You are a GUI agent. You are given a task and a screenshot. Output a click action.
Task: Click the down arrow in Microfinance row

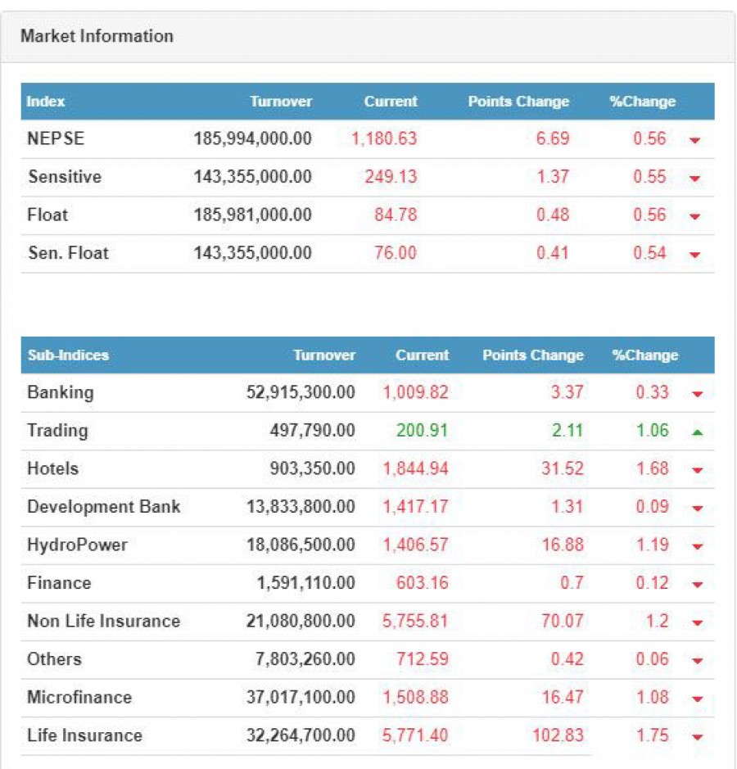coord(697,699)
